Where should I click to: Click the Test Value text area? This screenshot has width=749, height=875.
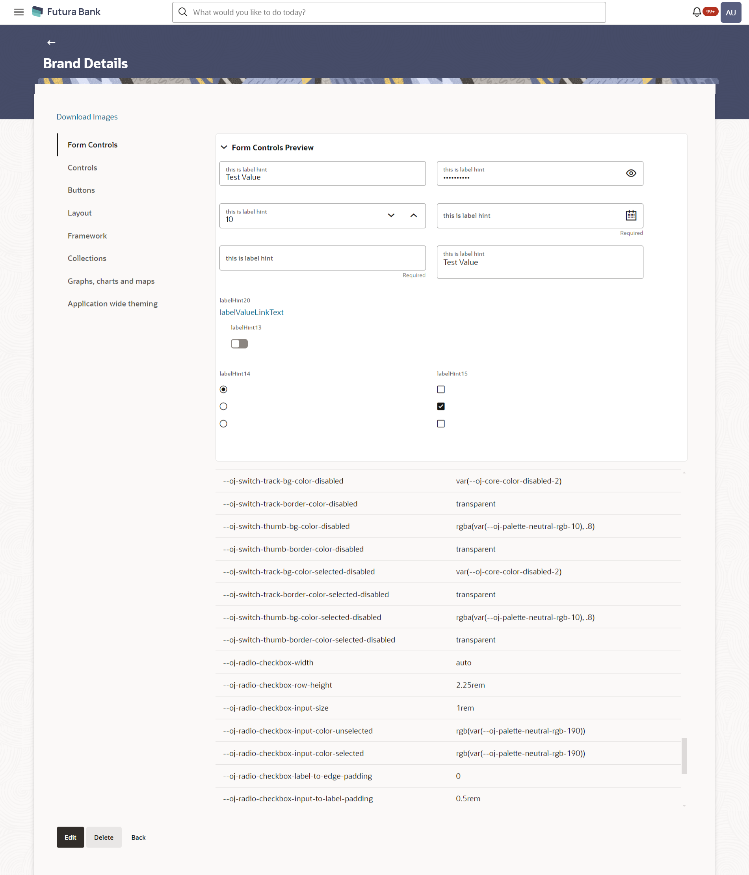click(x=540, y=262)
